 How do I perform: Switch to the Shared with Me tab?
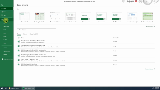(x=34, y=34)
